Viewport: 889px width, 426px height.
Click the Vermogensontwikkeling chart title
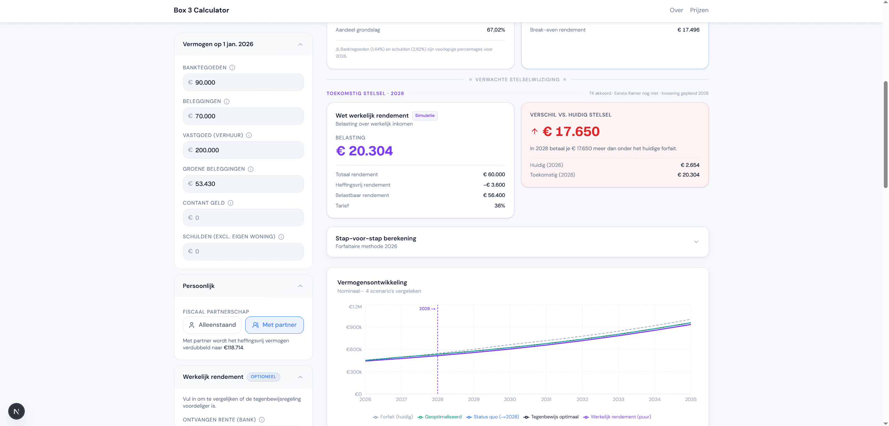pos(372,282)
